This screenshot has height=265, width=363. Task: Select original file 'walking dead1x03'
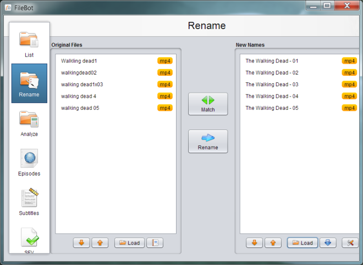(82, 84)
